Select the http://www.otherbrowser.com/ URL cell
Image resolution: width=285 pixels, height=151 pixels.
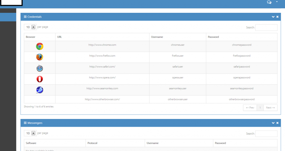(x=102, y=99)
